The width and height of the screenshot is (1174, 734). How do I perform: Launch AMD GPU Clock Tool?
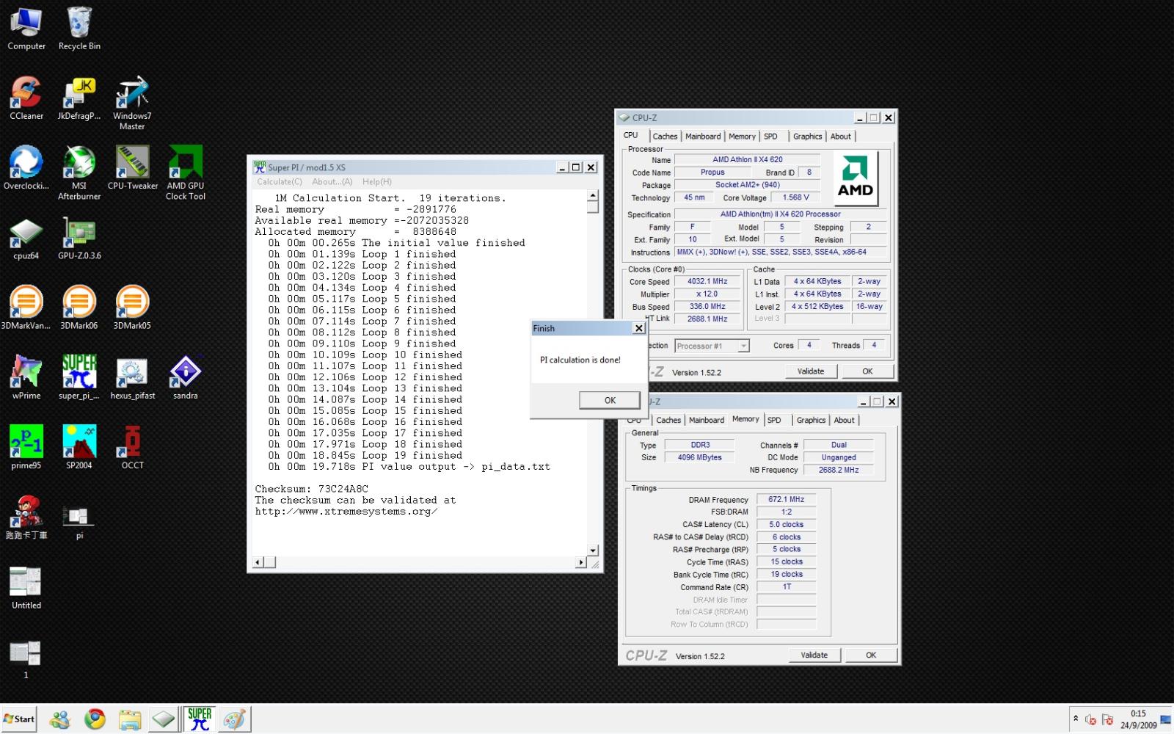(186, 173)
